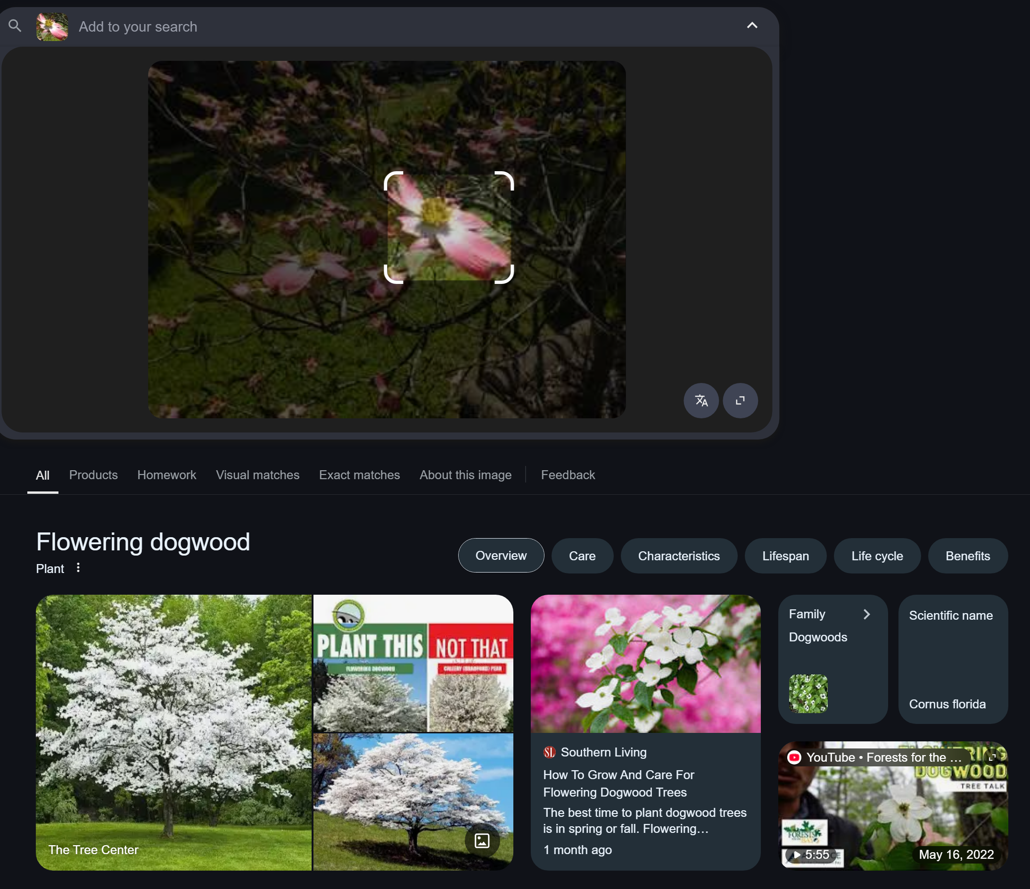The height and width of the screenshot is (889, 1030).
Task: Select the Lifespan chip
Action: tap(785, 556)
